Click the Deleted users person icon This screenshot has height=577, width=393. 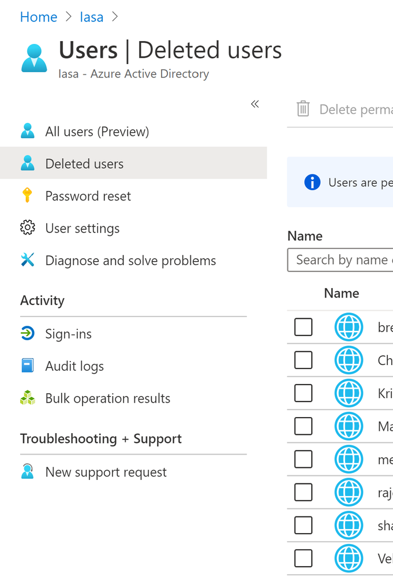tap(28, 163)
